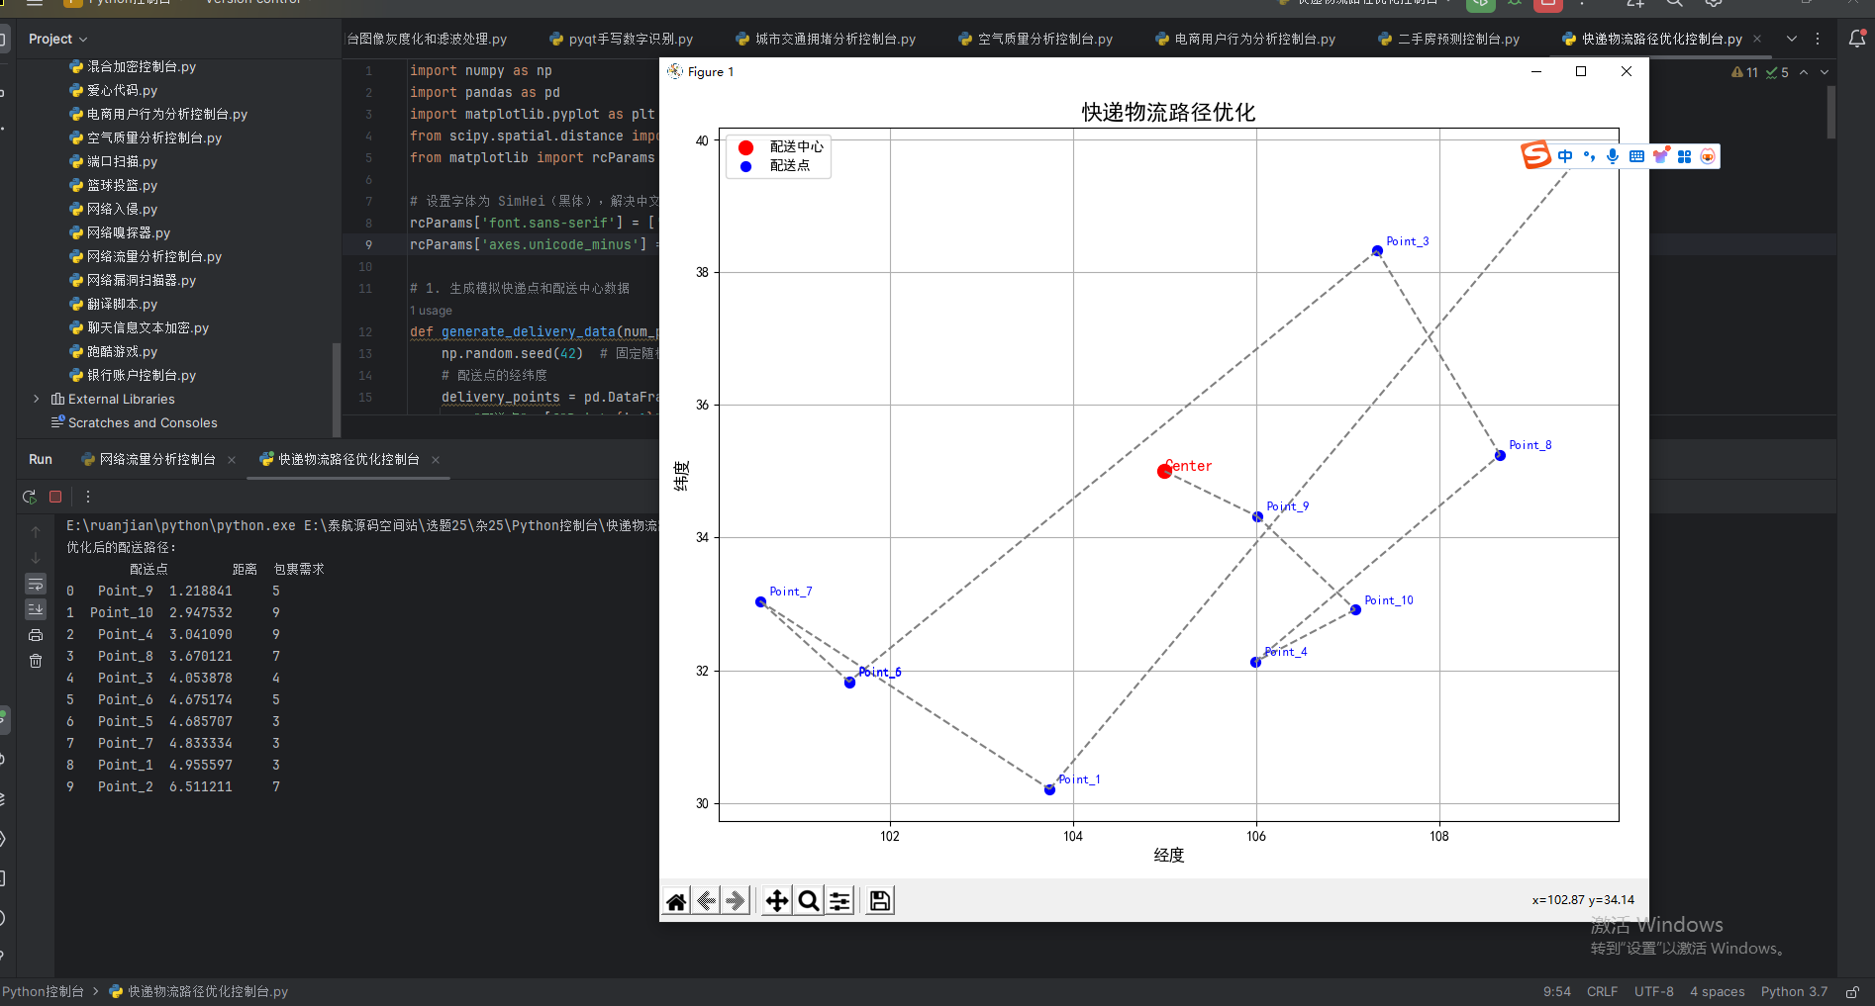Screen dimensions: 1875x1006
Task: Open the Project view dropdown
Action: click(58, 39)
